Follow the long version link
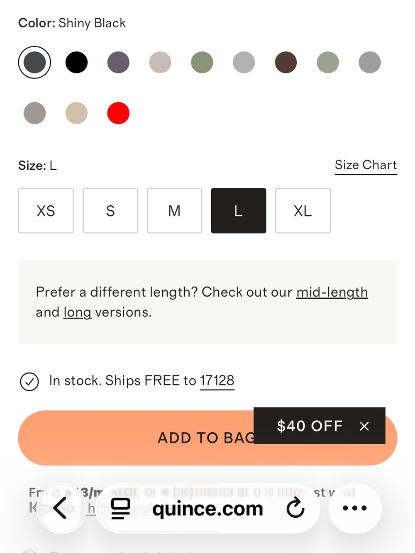 tap(77, 312)
